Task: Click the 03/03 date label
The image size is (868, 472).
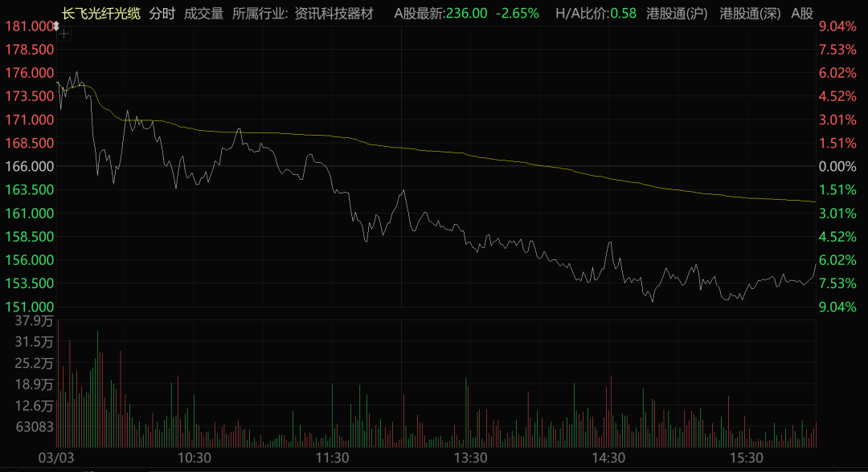Action: pyautogui.click(x=56, y=458)
